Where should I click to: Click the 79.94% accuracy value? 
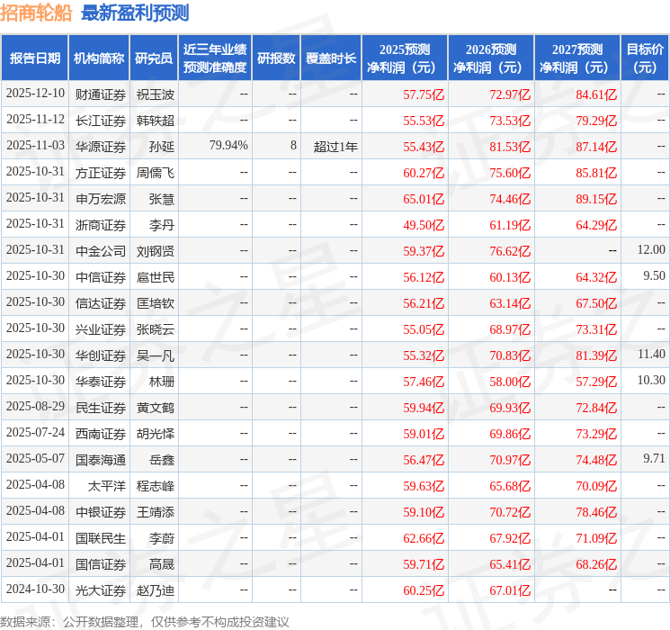pos(228,146)
